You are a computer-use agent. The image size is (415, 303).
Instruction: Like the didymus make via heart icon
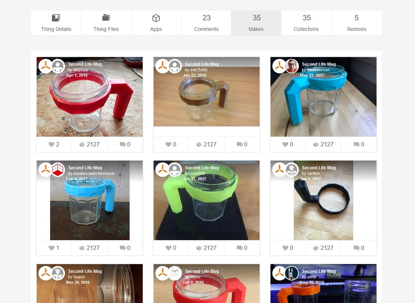pos(51,144)
